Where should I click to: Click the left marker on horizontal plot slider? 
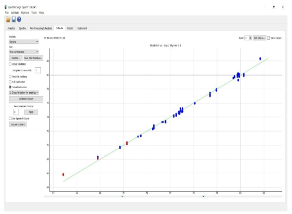[x=122, y=196]
